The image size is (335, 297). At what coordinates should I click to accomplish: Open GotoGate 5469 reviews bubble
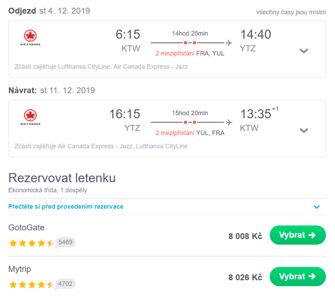pos(66,242)
